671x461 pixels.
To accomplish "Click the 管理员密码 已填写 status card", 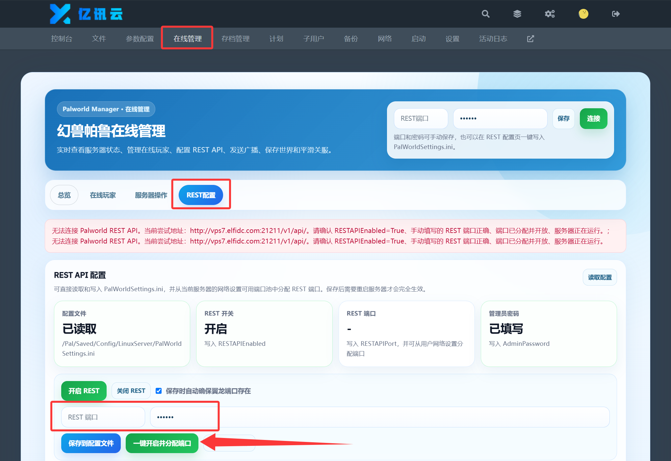I will [549, 334].
